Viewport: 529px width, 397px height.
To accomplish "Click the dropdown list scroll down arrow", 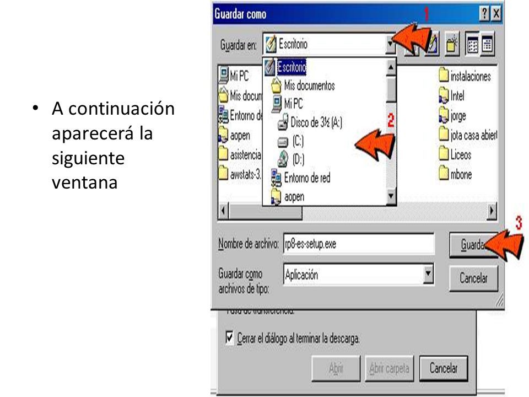I will [x=391, y=195].
